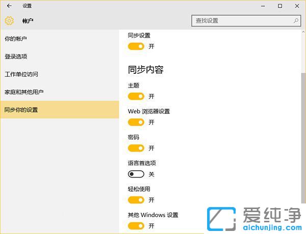Screen dimensions: 306x234
Task: Maximize the Settings window
Action: click(280, 6)
